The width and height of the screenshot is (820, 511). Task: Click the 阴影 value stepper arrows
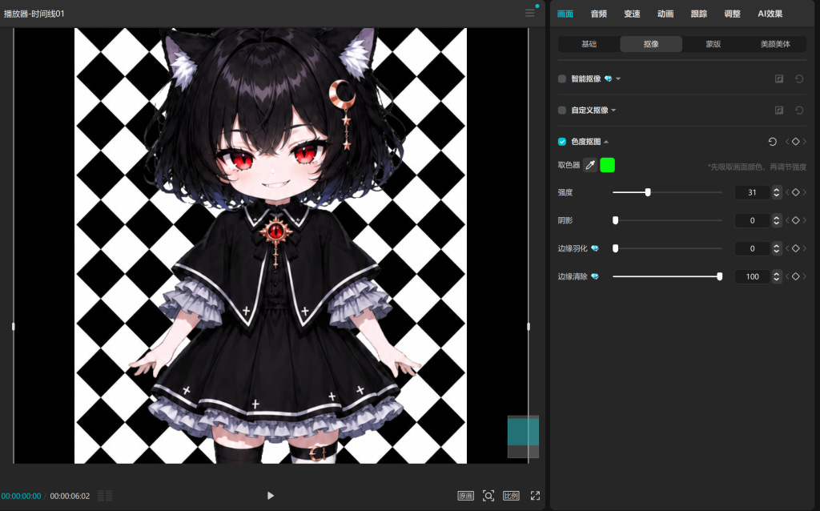(777, 221)
